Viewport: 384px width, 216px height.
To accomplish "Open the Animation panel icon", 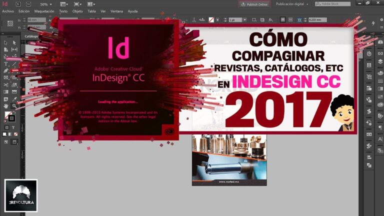I will point(369,53).
